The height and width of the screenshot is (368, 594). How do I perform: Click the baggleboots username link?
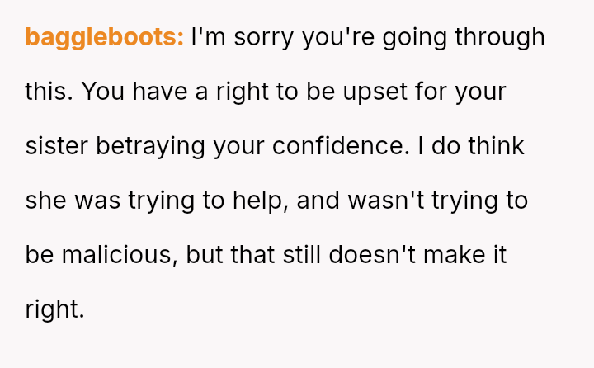[104, 37]
